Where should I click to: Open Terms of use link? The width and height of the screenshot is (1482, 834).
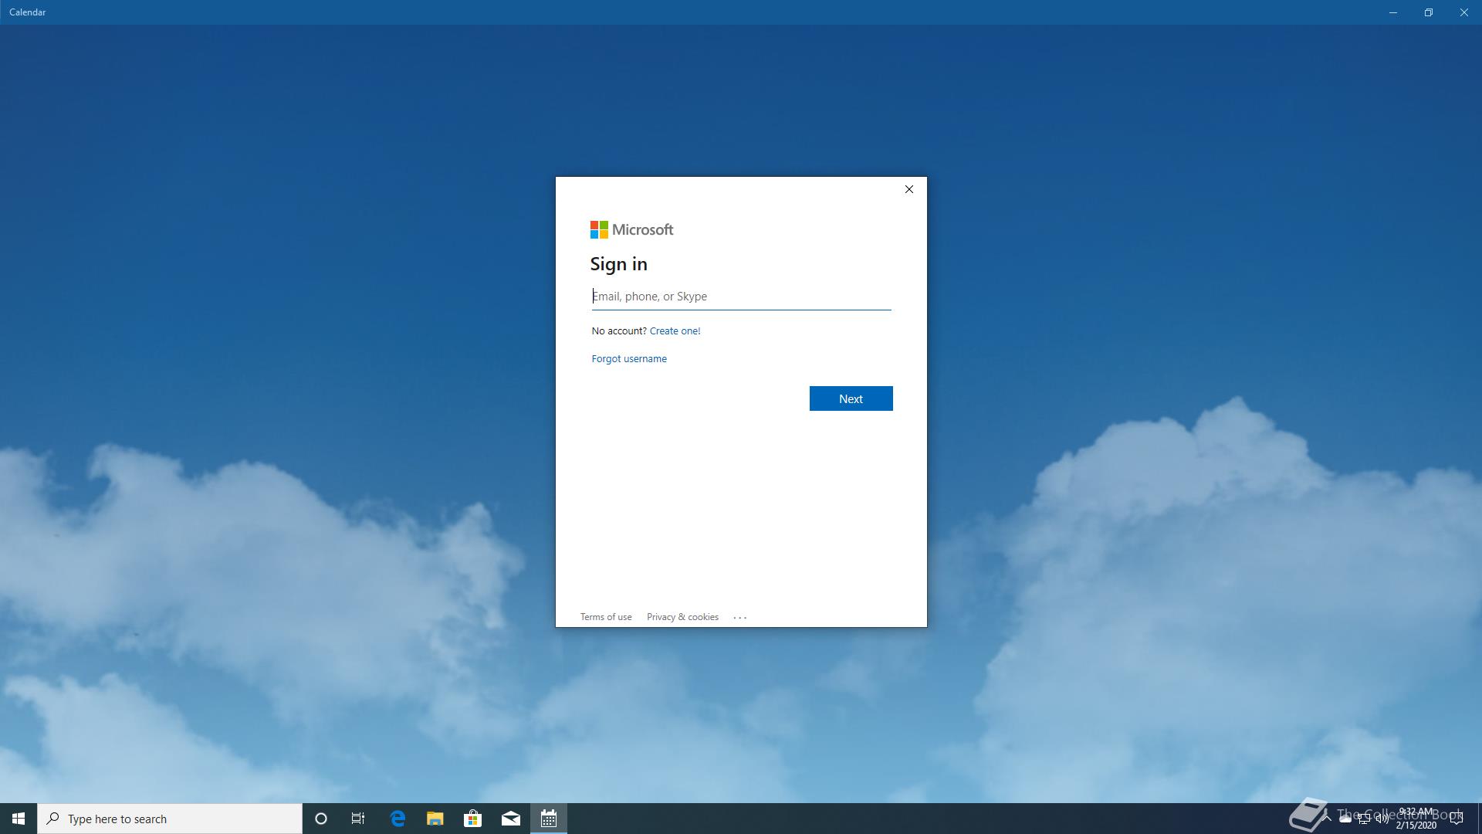(x=605, y=617)
